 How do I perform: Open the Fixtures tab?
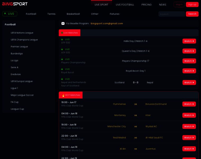point(115,14)
